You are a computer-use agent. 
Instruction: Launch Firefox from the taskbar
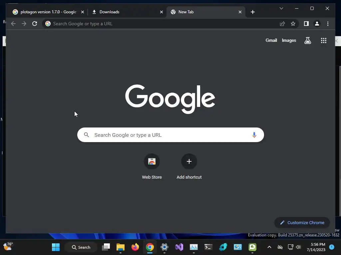(135, 247)
